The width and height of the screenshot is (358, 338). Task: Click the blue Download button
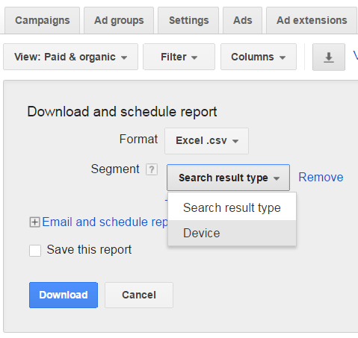(x=64, y=295)
